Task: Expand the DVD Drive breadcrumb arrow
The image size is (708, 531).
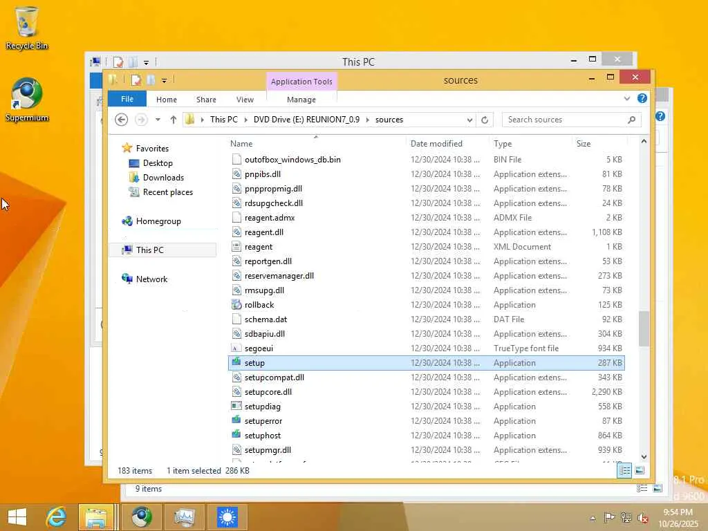Action: click(x=368, y=120)
